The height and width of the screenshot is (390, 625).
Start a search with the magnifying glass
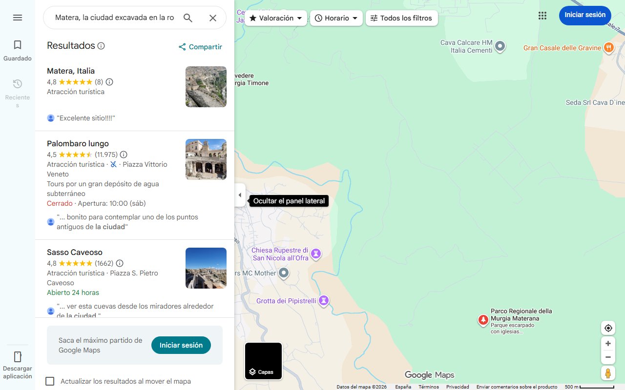tap(188, 18)
